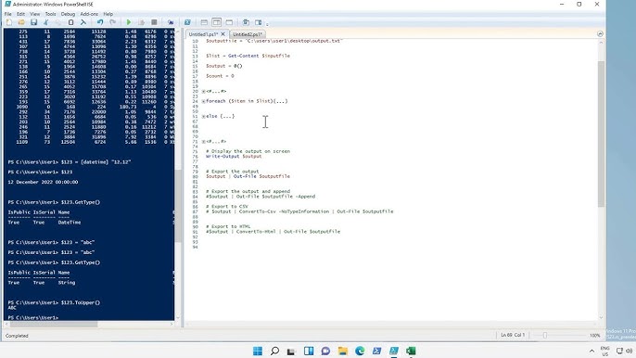Viewport: 636px width, 358px height.
Task: Expand the collapsed else block
Action: 204,116
